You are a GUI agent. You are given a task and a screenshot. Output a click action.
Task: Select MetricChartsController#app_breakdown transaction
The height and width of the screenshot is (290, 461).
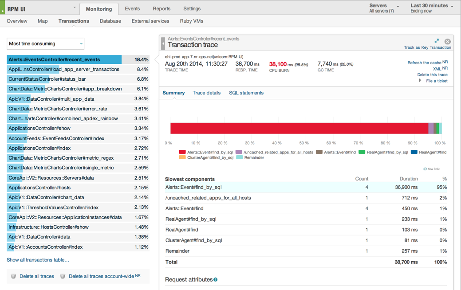click(78, 89)
